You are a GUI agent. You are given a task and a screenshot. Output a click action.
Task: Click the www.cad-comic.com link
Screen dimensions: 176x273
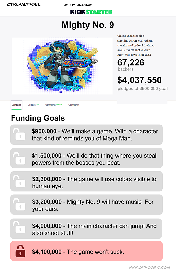[x=149, y=267]
